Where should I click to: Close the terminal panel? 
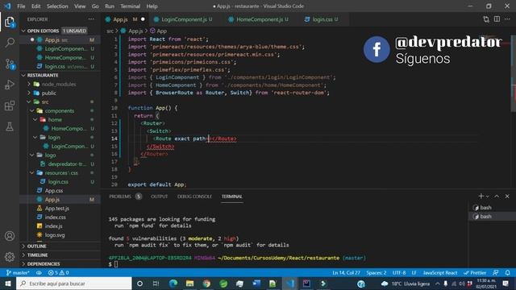507,197
